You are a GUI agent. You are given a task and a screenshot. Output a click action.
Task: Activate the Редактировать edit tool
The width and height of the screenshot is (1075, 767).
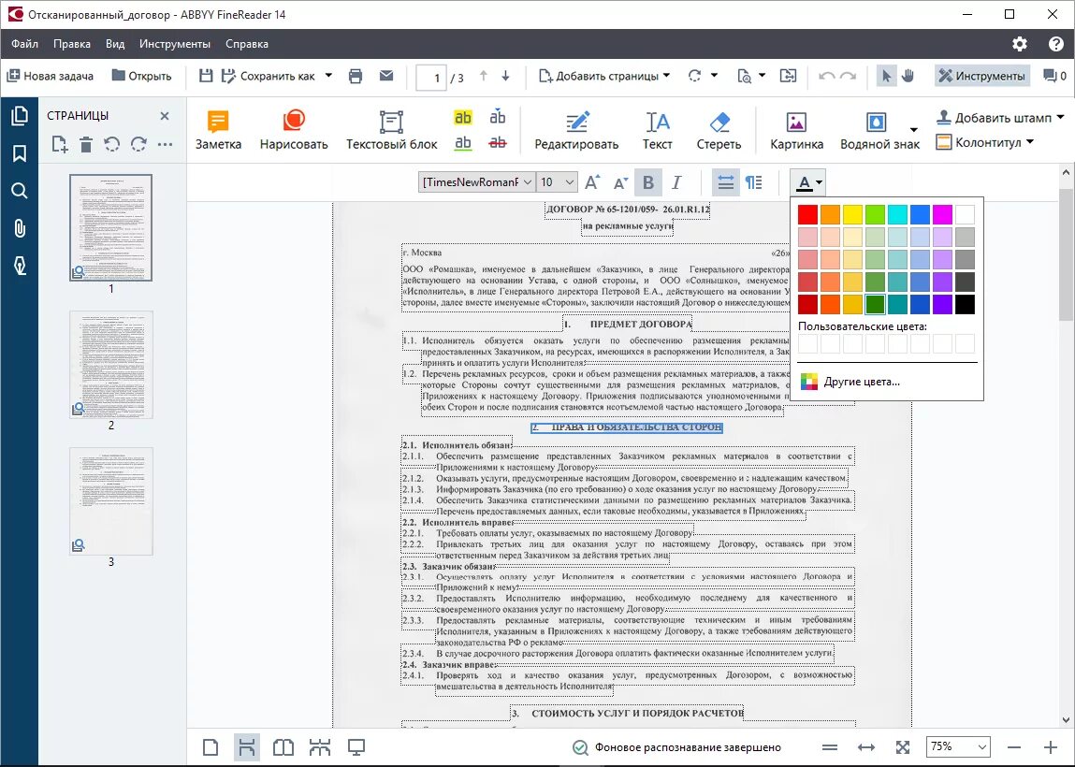click(x=576, y=130)
